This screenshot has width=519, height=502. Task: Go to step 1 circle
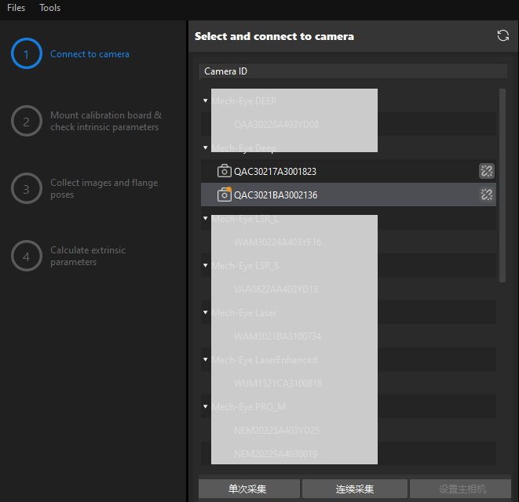[x=27, y=53]
